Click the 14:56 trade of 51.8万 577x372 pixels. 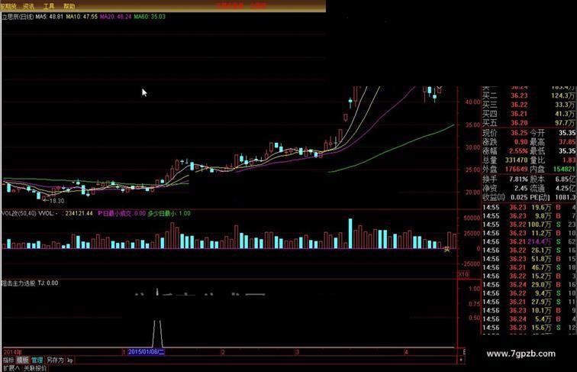click(528, 259)
